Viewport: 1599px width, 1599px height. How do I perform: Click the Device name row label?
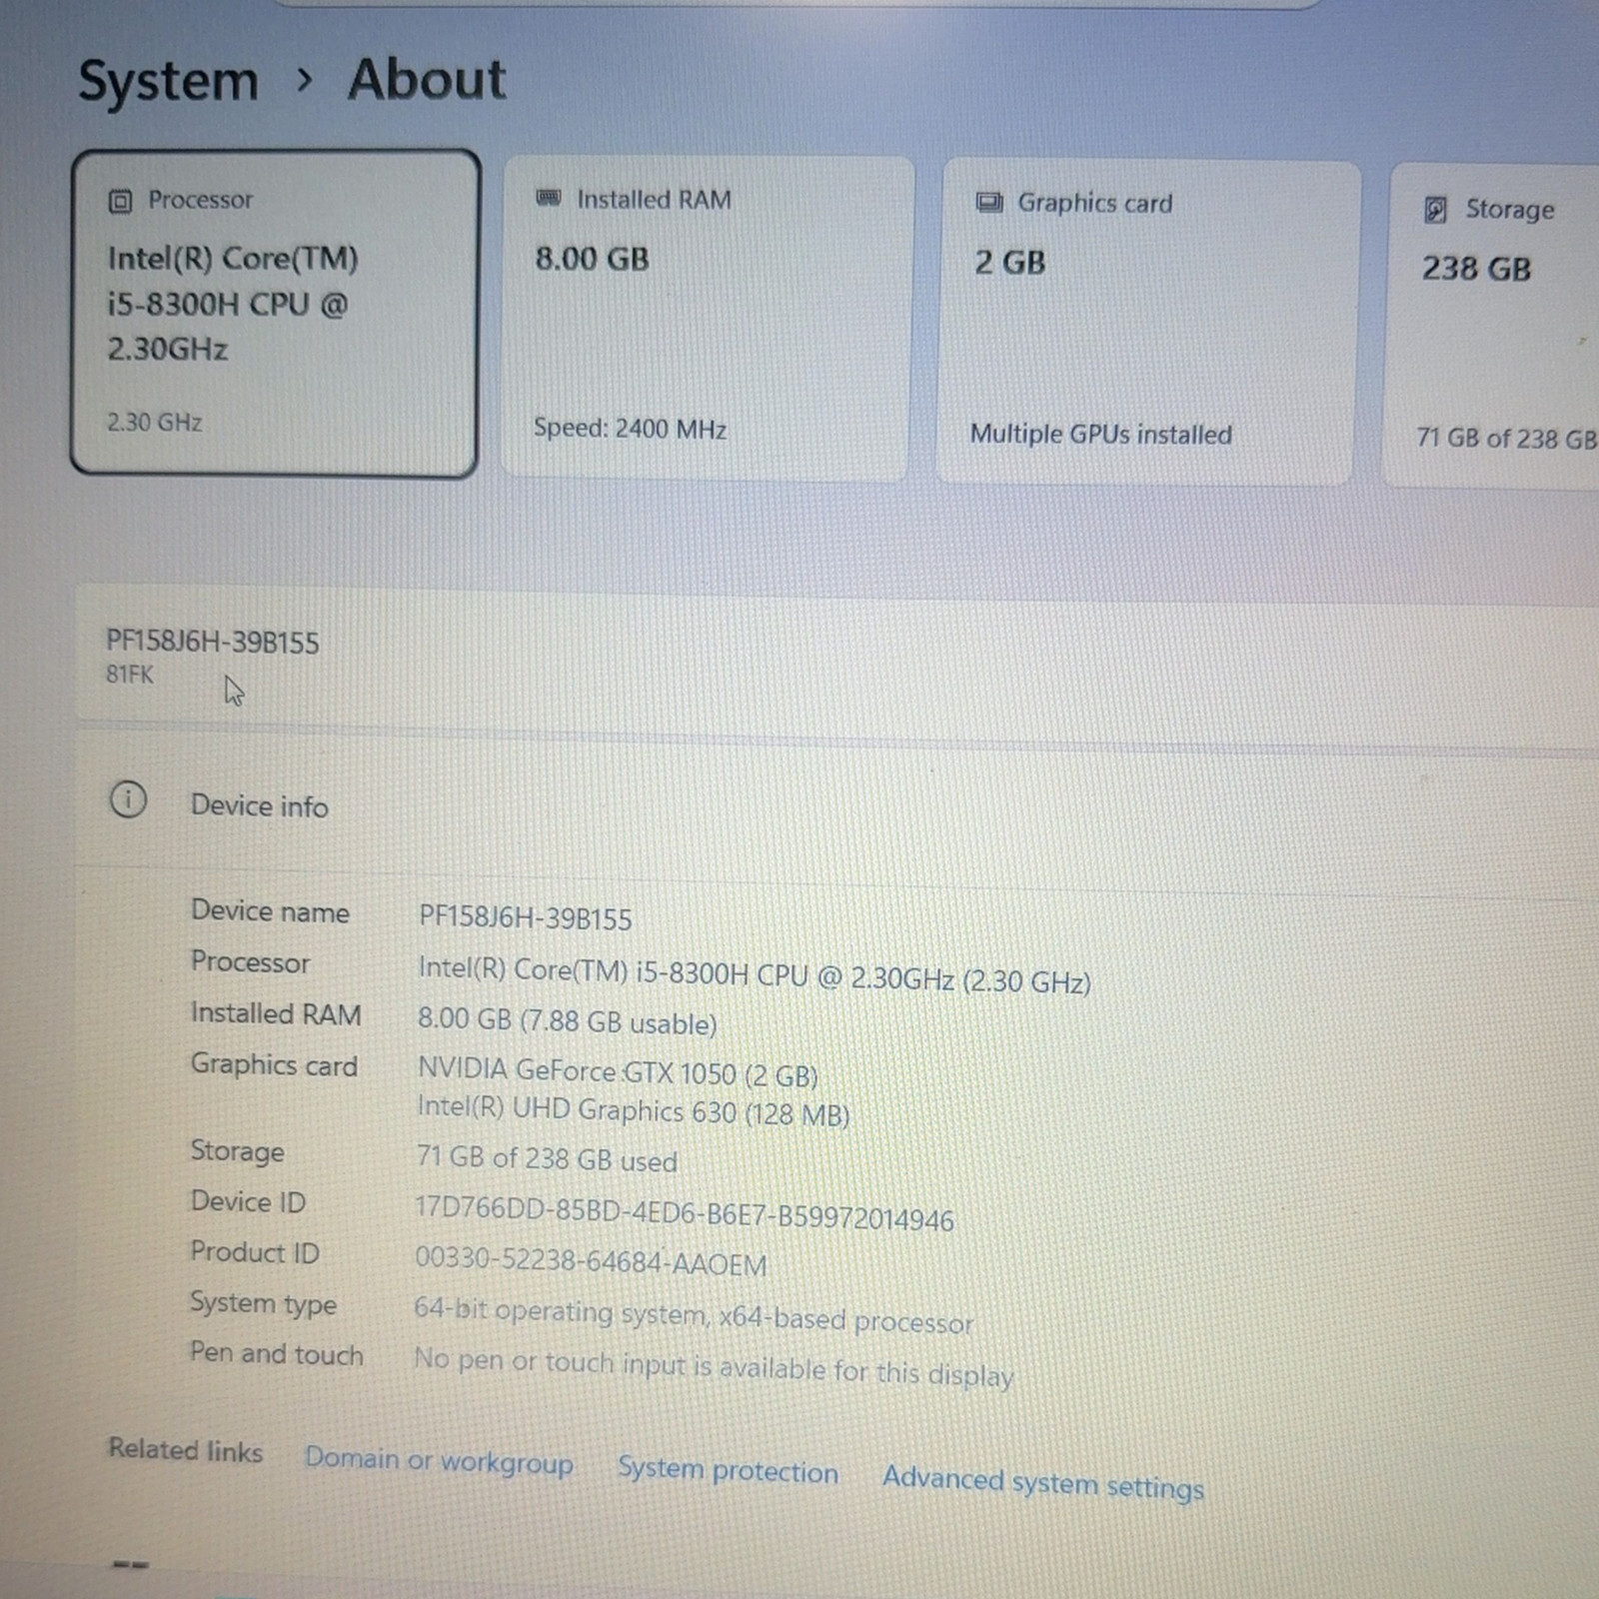(270, 911)
